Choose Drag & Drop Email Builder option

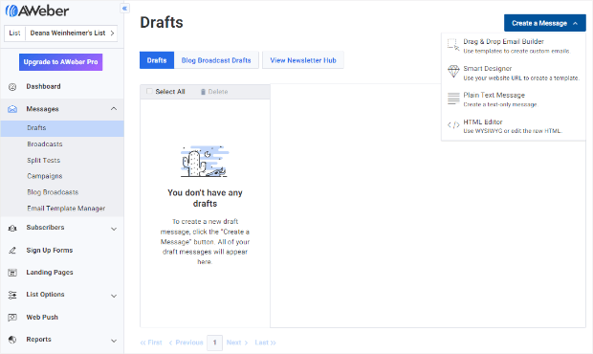point(514,46)
